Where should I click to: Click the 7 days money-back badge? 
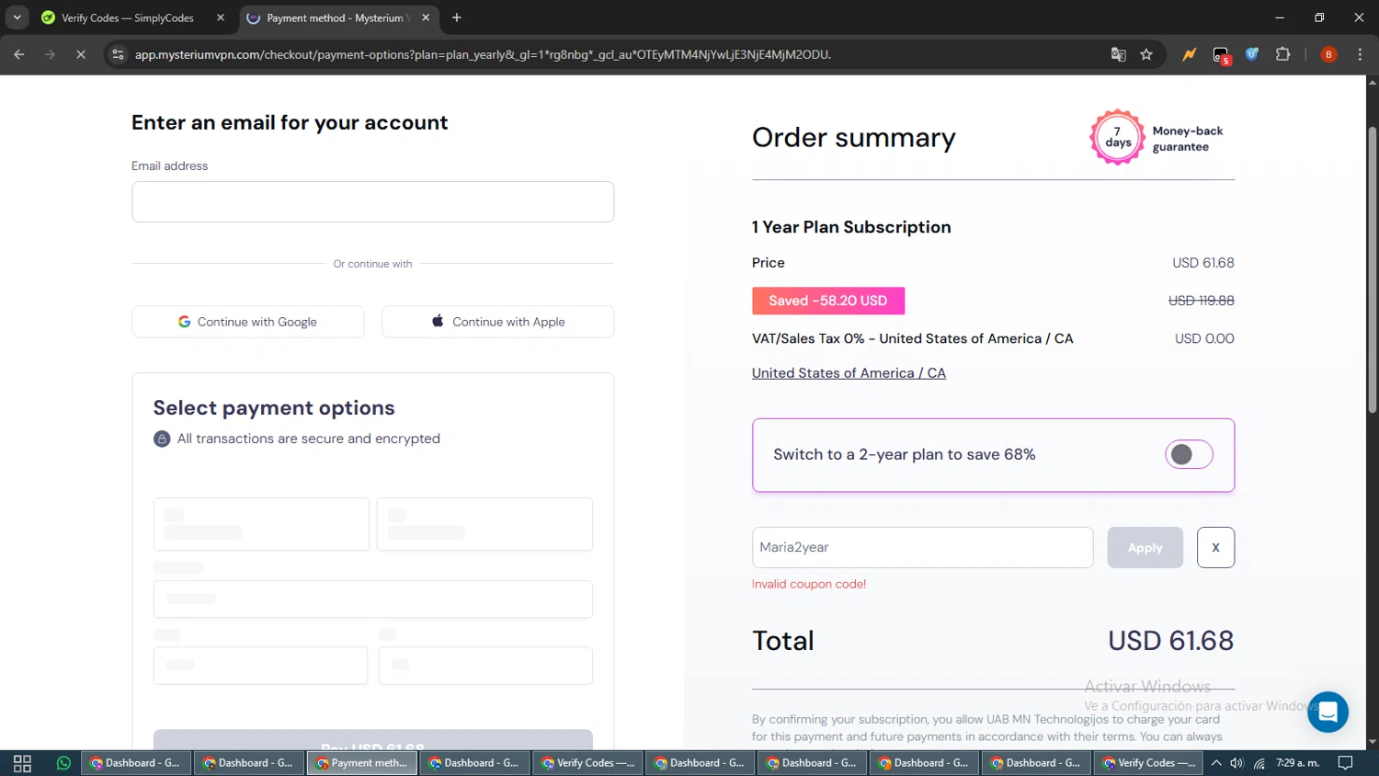pos(1117,137)
